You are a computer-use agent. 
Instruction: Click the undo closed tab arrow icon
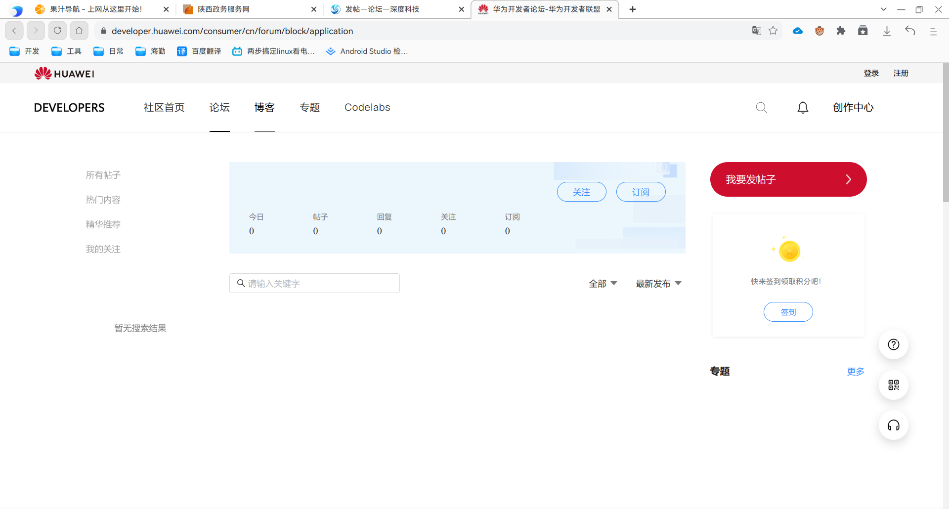(910, 31)
